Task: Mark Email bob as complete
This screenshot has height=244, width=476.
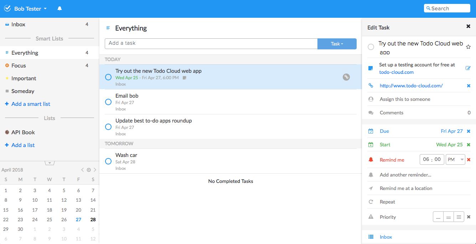Action: [x=108, y=102]
